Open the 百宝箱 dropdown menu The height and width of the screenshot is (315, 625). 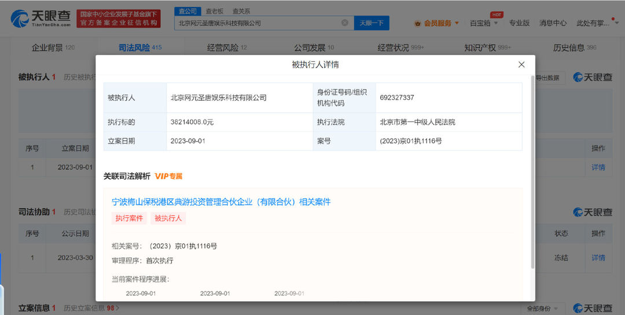484,23
